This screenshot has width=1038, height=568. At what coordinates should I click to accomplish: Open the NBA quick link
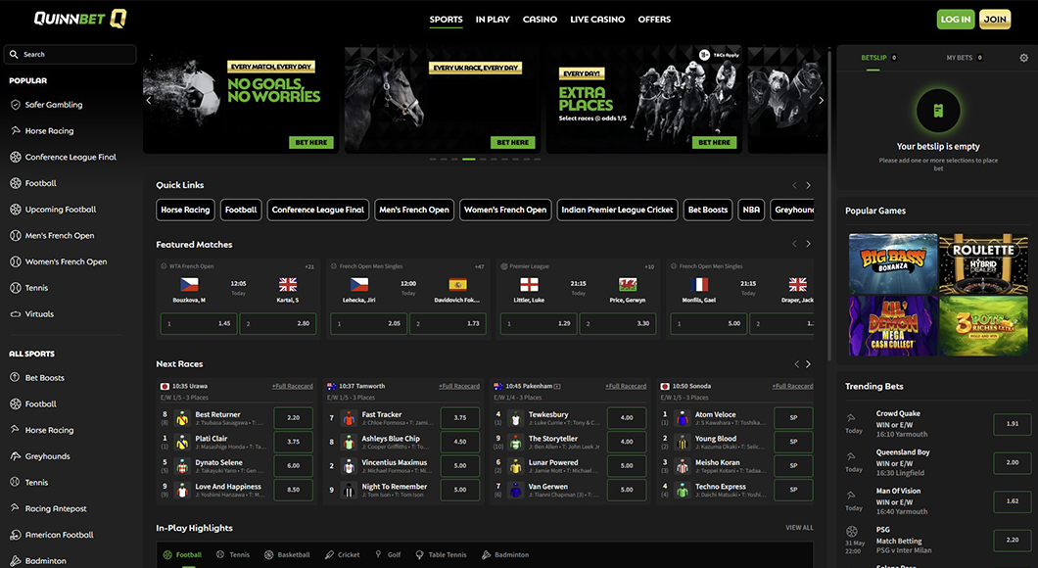[x=751, y=210]
